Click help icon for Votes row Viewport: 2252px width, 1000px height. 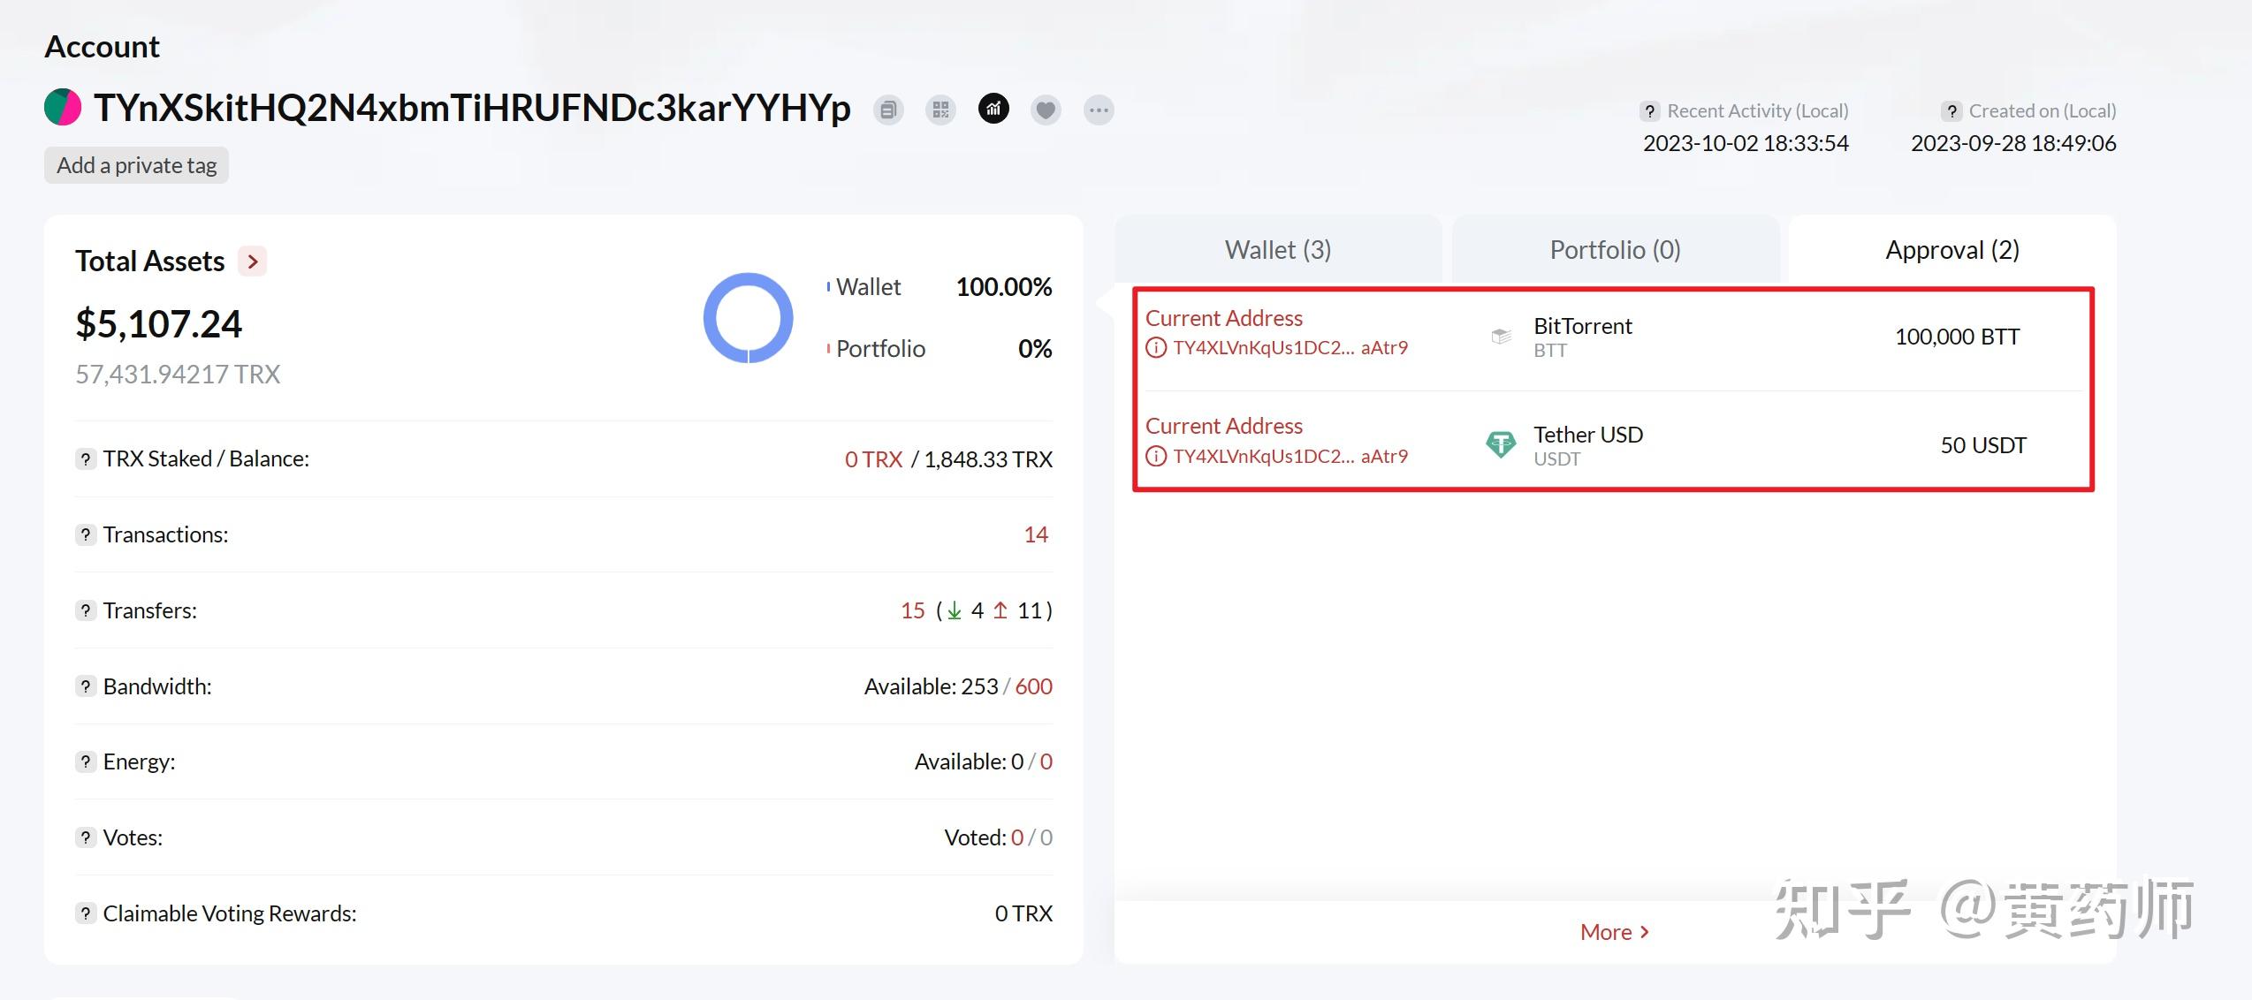[85, 837]
